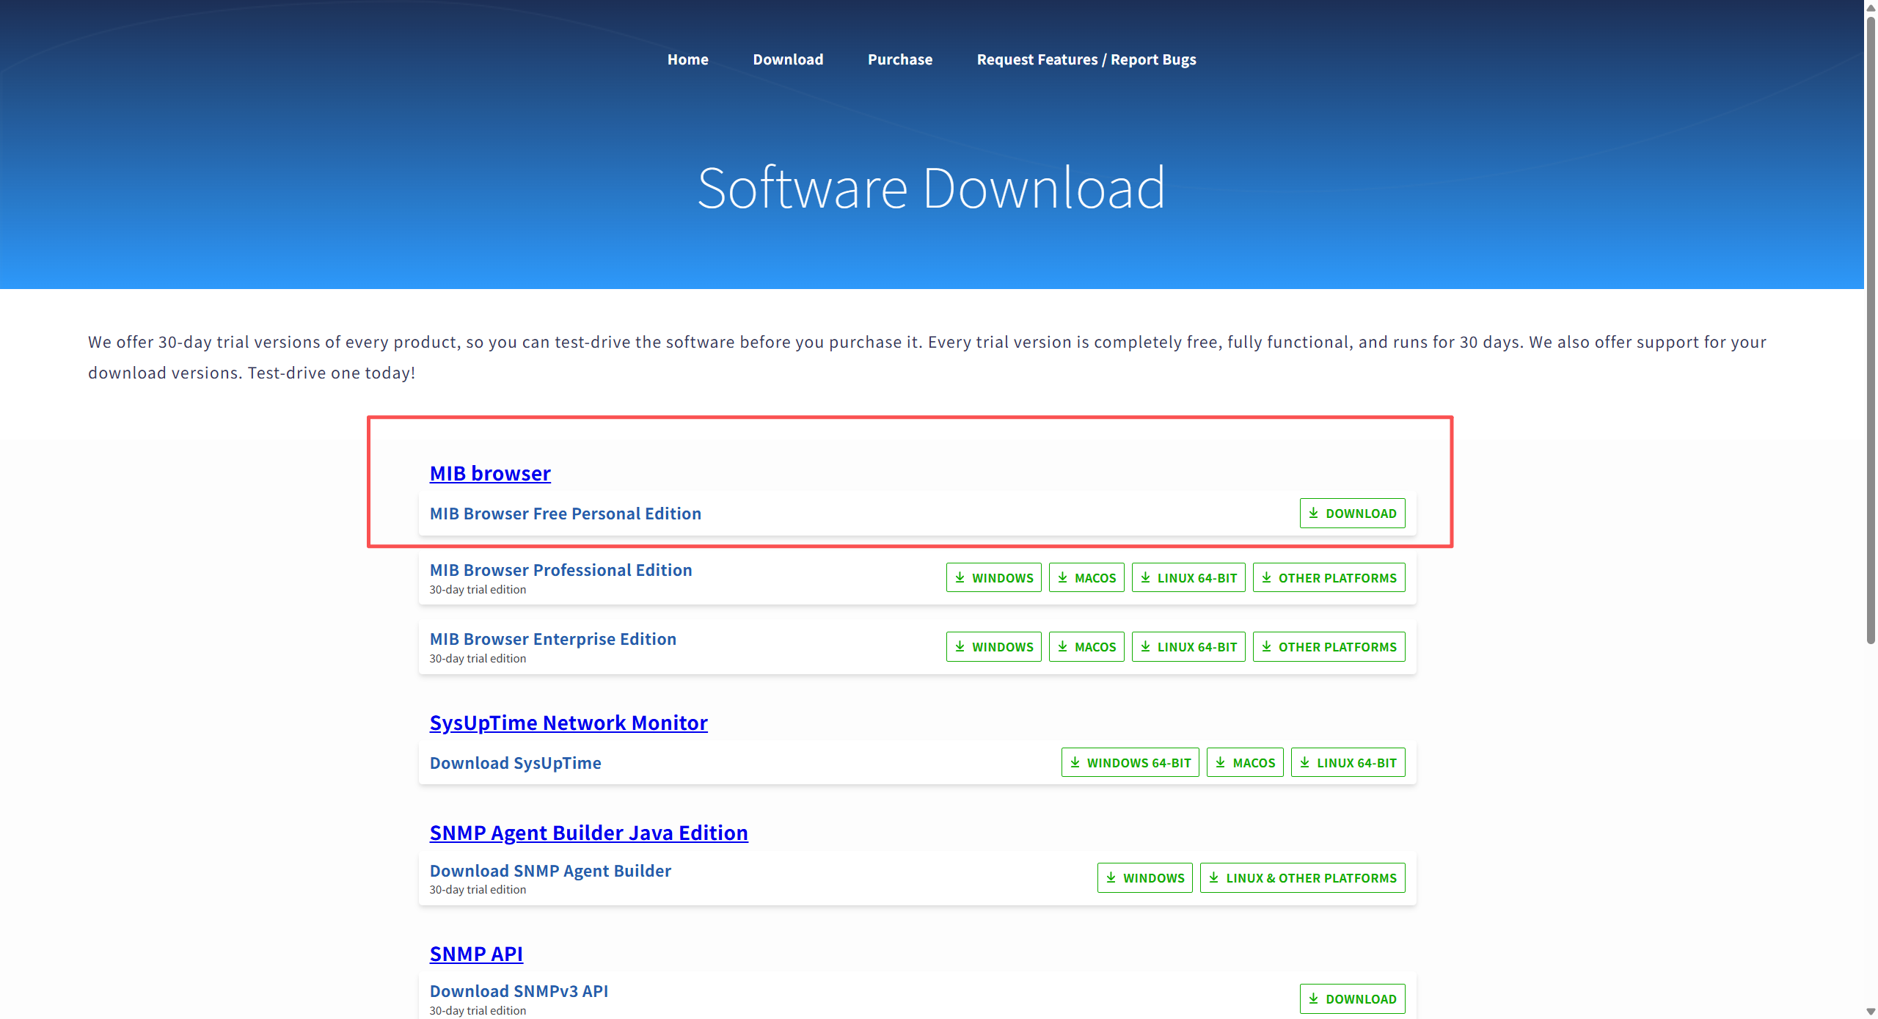Get SysUpTime Linux 64-bit installer

1348,763
